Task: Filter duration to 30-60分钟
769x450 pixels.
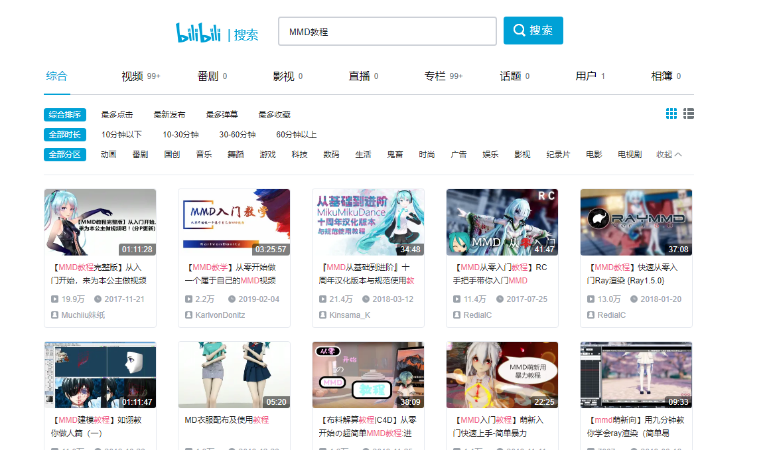Action: point(238,135)
